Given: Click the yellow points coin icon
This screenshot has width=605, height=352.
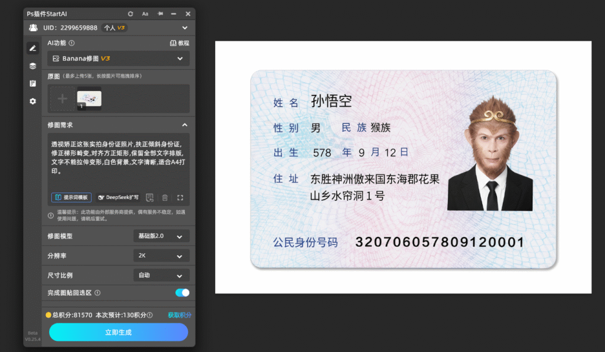Looking at the screenshot, I should click(48, 315).
